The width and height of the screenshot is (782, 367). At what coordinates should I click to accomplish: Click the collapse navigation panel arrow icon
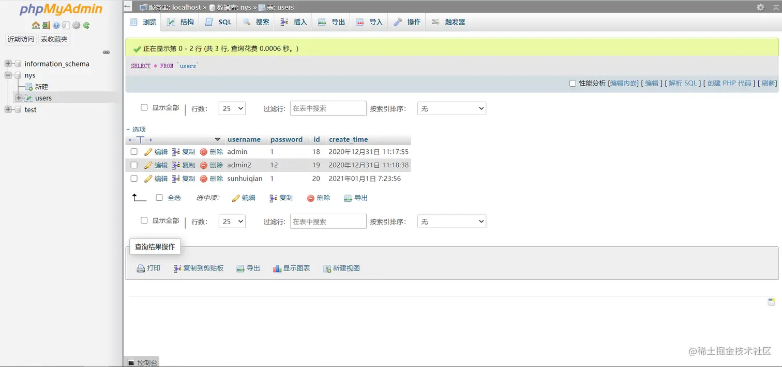point(128,7)
